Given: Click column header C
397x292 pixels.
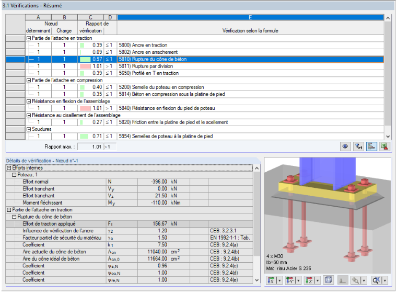Looking at the screenshot, I should [x=90, y=17].
